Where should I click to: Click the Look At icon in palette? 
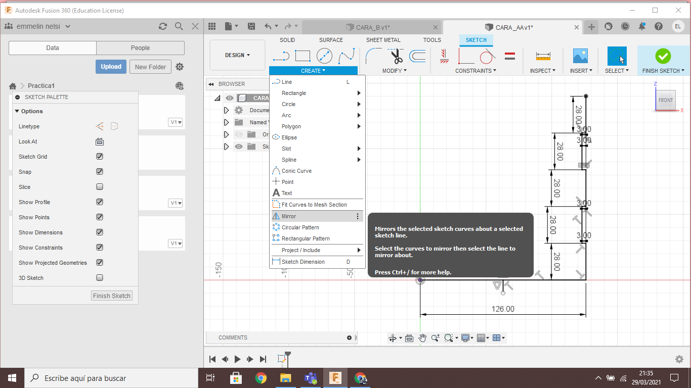[x=100, y=141]
